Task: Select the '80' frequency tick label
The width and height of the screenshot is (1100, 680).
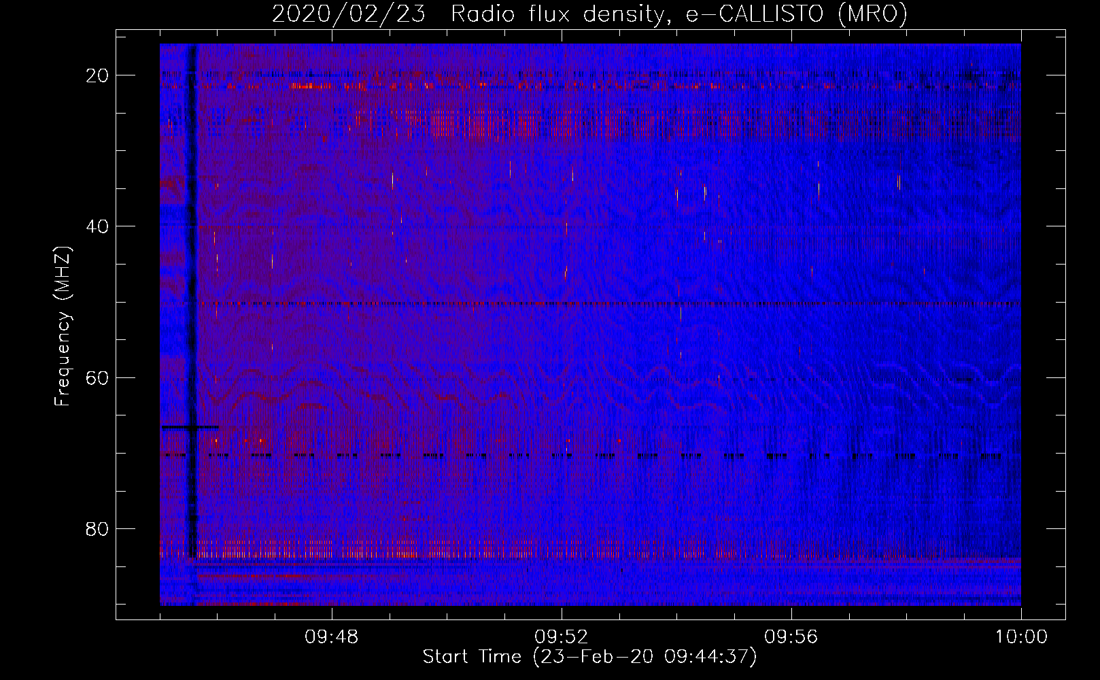Action: point(98,529)
